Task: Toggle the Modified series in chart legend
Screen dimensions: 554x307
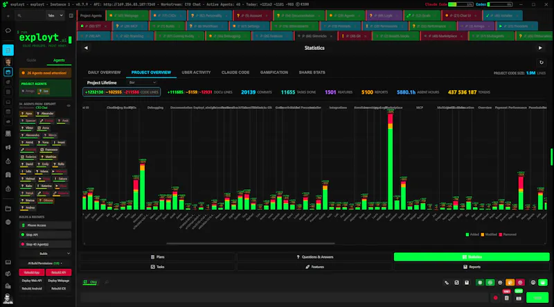Action: [489, 234]
